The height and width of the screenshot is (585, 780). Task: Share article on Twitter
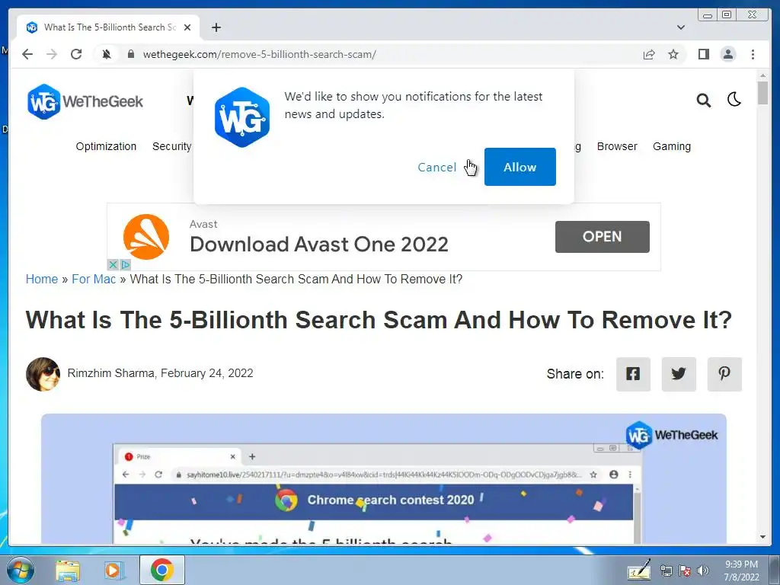pyautogui.click(x=679, y=374)
